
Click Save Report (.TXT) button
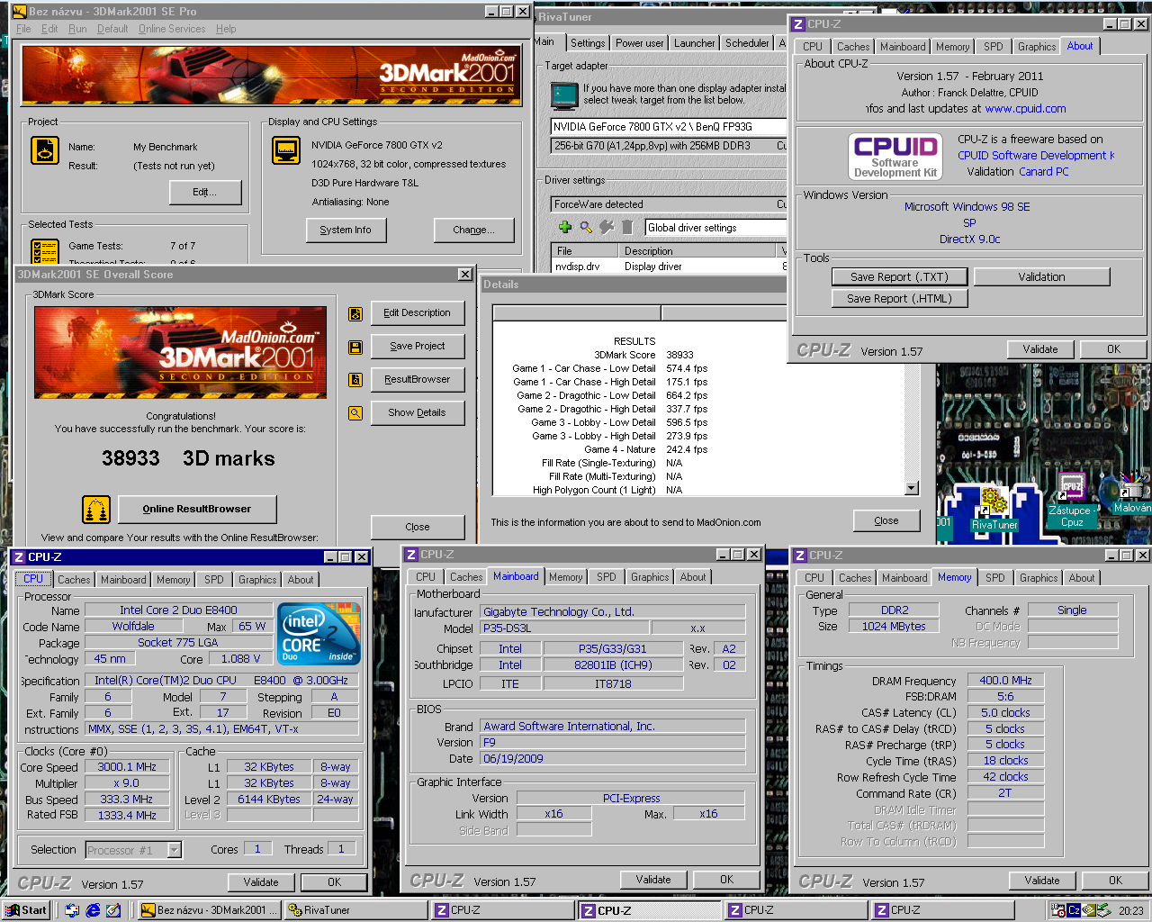click(899, 277)
